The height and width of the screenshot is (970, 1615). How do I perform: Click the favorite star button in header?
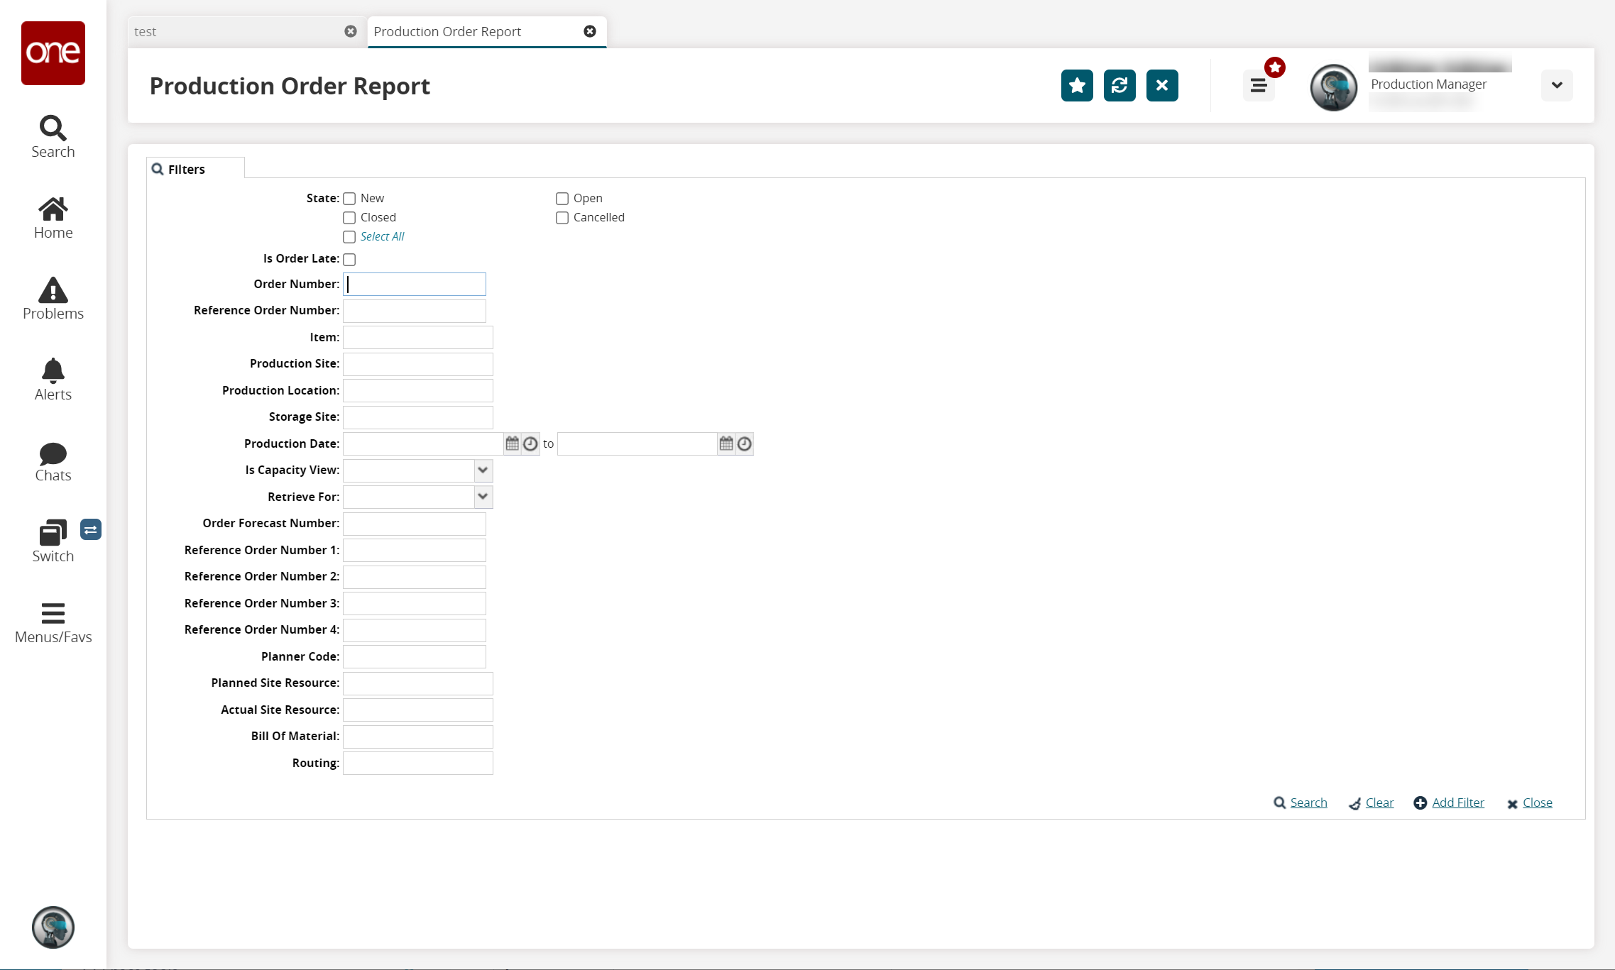coord(1076,86)
